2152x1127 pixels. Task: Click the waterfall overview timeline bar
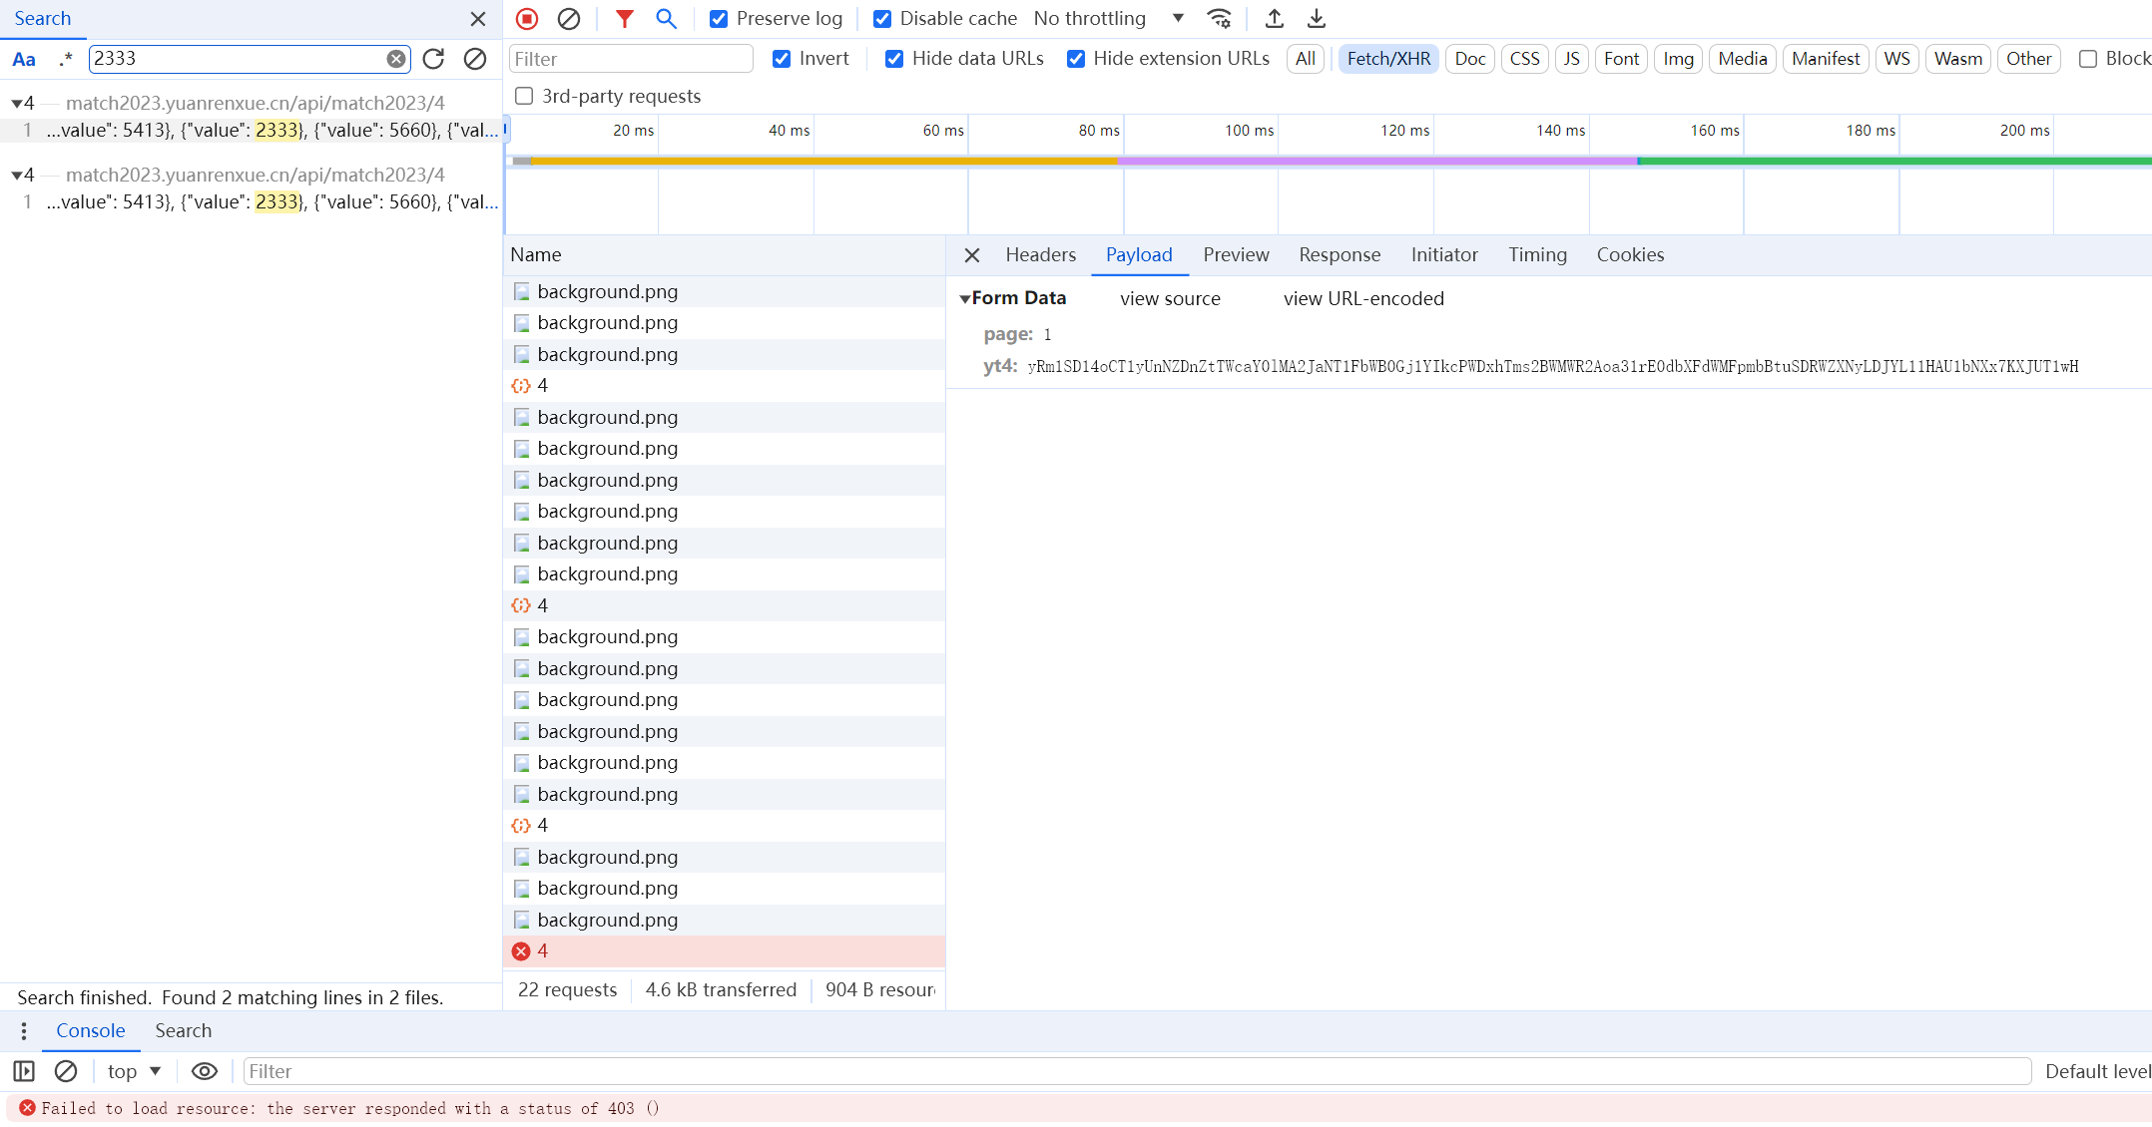click(x=1328, y=161)
